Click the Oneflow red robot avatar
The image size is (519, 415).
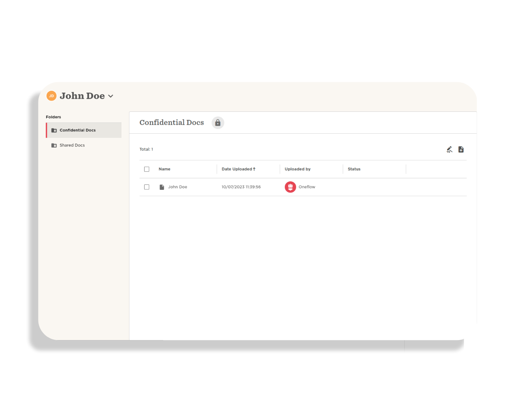(x=290, y=187)
